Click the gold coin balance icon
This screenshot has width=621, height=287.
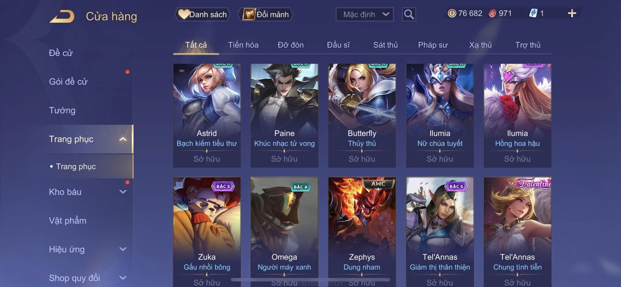(x=452, y=13)
